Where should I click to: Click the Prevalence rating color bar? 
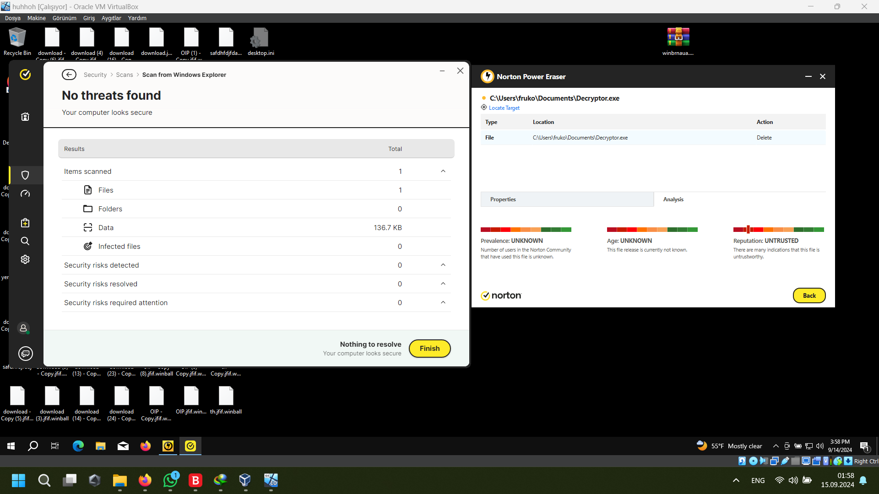click(x=526, y=230)
